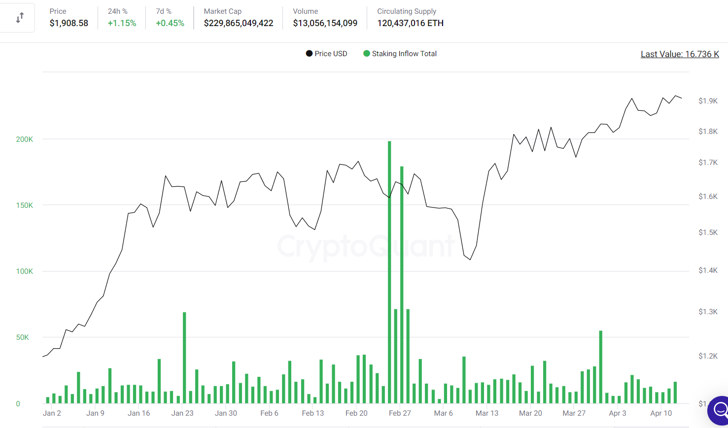Click the Market Cap label

[223, 11]
